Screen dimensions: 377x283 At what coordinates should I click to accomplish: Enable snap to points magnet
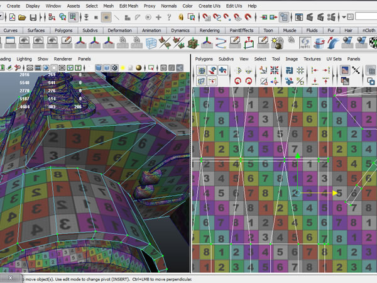[227, 18]
